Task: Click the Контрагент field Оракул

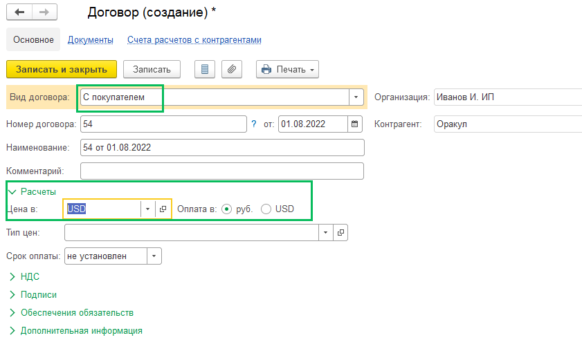Action: coord(508,124)
